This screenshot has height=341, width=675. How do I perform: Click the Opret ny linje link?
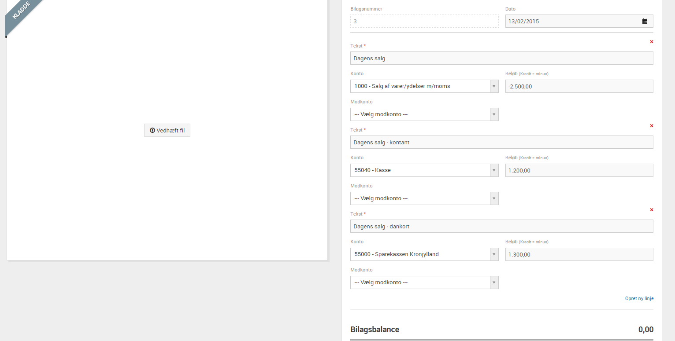click(639, 298)
